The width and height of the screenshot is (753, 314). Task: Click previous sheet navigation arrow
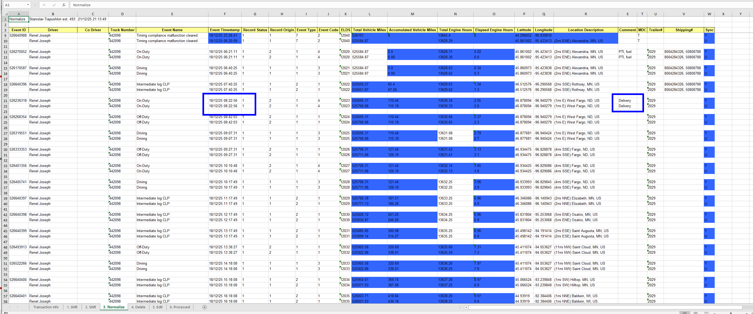click(10, 307)
